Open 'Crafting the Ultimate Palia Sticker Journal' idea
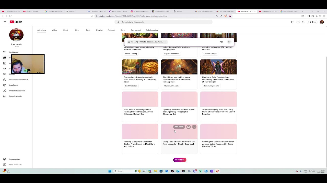Image resolution: width=327 pixels, height=183 pixels. coord(218,139)
